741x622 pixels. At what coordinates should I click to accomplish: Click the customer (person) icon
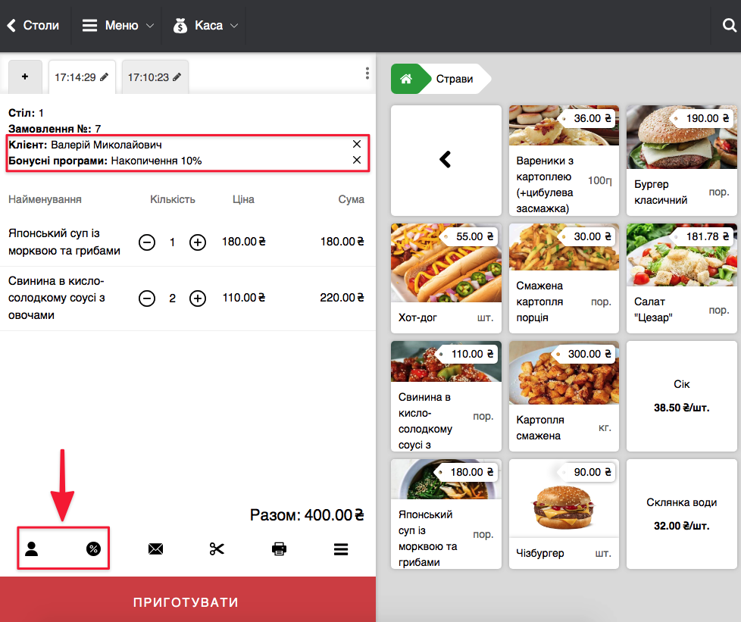pyautogui.click(x=31, y=549)
